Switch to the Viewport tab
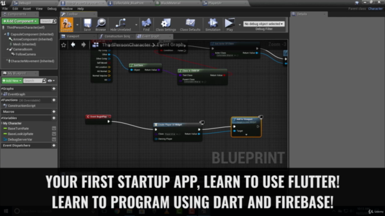Image resolution: width=385 pixels, height=216 pixels. (73, 36)
